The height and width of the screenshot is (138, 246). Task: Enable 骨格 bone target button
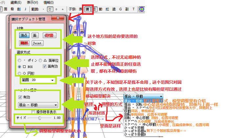pyautogui.click(x=50, y=35)
